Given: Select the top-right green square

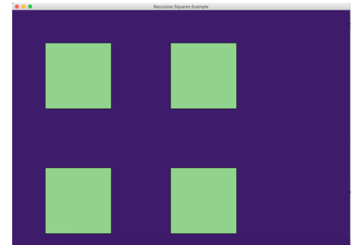Looking at the screenshot, I should tap(204, 76).
